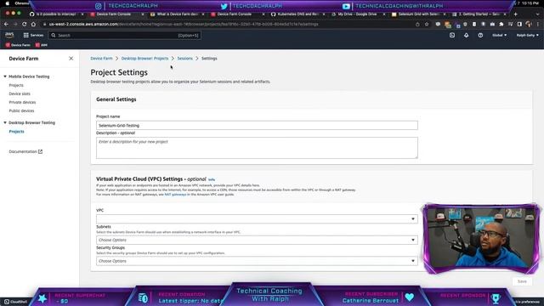
Task: Bookmark page with the star icon
Action: 427,25
